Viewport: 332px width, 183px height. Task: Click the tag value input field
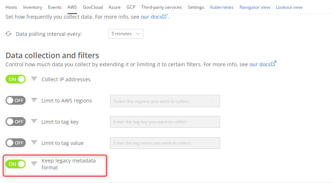(x=165, y=143)
